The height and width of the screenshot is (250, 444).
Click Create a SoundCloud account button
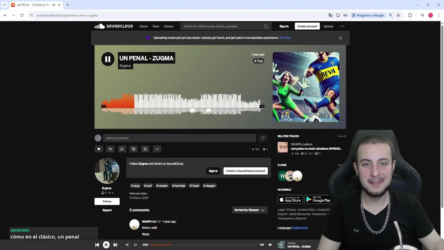[246, 171]
